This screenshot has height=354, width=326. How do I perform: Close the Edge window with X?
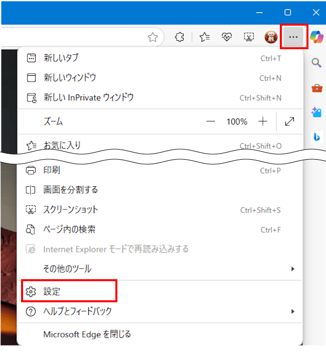(x=316, y=13)
